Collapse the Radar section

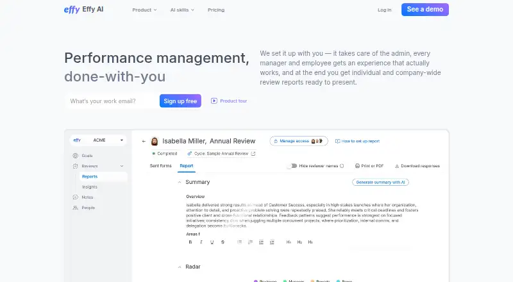[180, 267]
